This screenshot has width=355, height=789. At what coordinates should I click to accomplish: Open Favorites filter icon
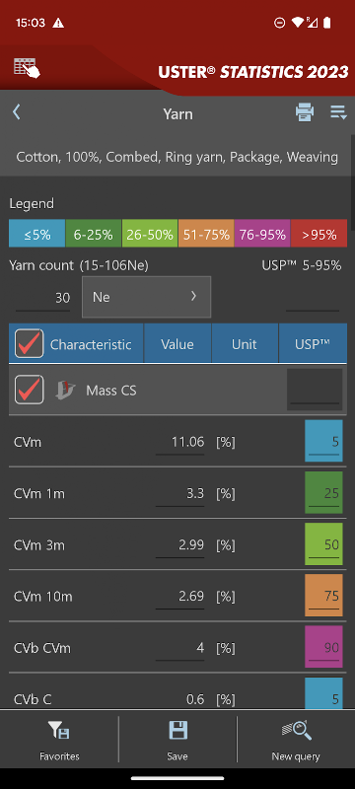click(59, 730)
